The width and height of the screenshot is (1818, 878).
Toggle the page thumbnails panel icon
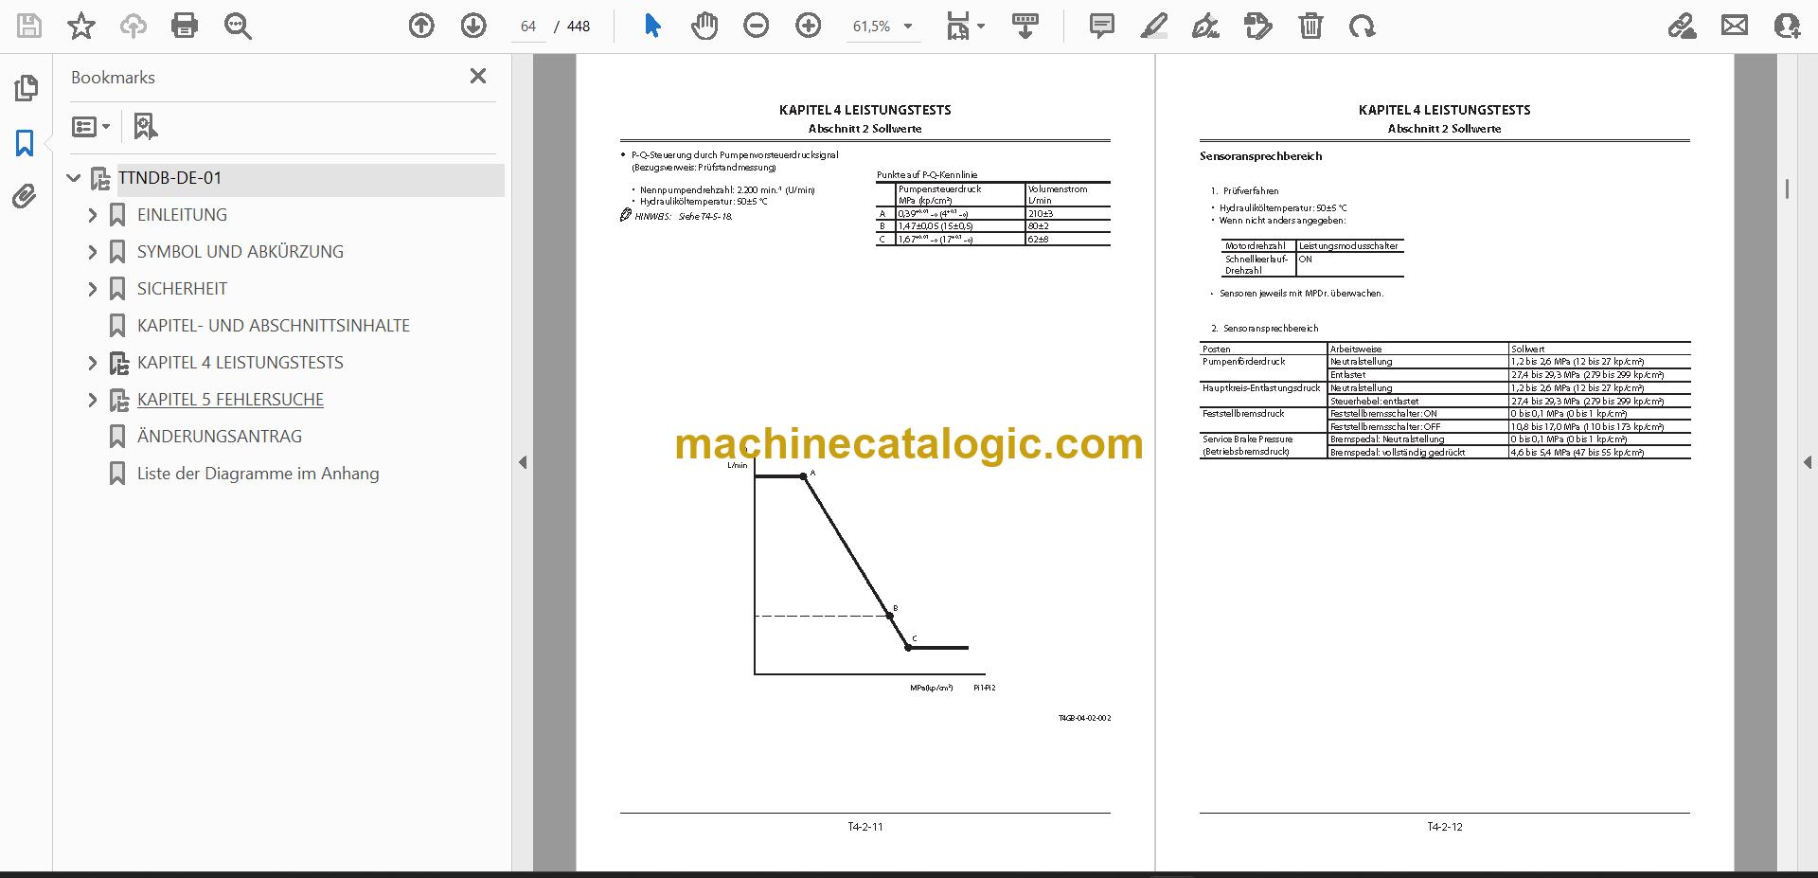click(x=26, y=88)
